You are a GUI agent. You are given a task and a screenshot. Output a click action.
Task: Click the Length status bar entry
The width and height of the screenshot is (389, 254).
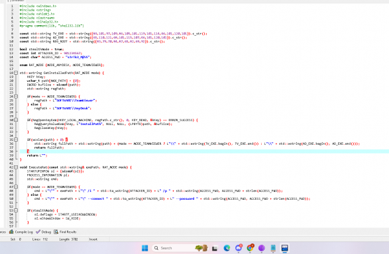68,239
